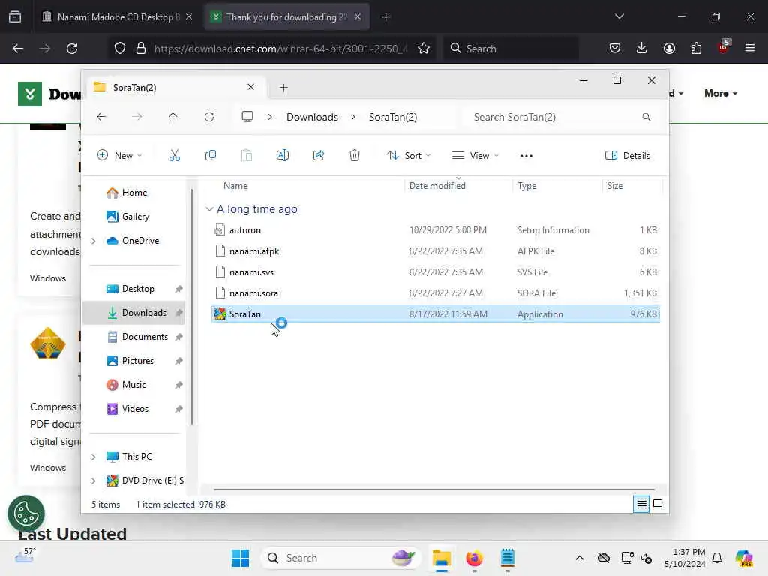Select the nanami.afpk file
Screen dimensions: 768x576
[x=436, y=251]
